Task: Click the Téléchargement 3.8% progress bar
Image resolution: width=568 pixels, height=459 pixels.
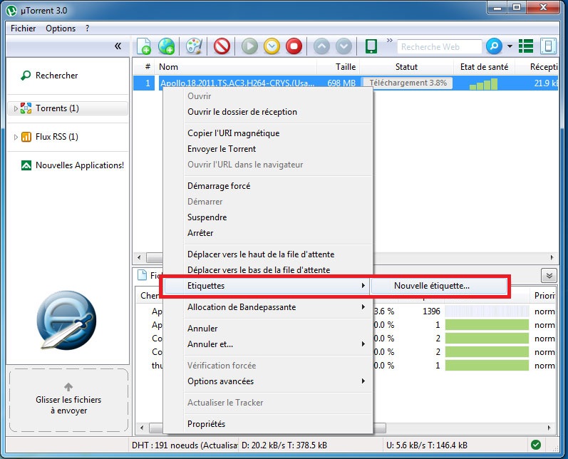Action: (x=408, y=83)
